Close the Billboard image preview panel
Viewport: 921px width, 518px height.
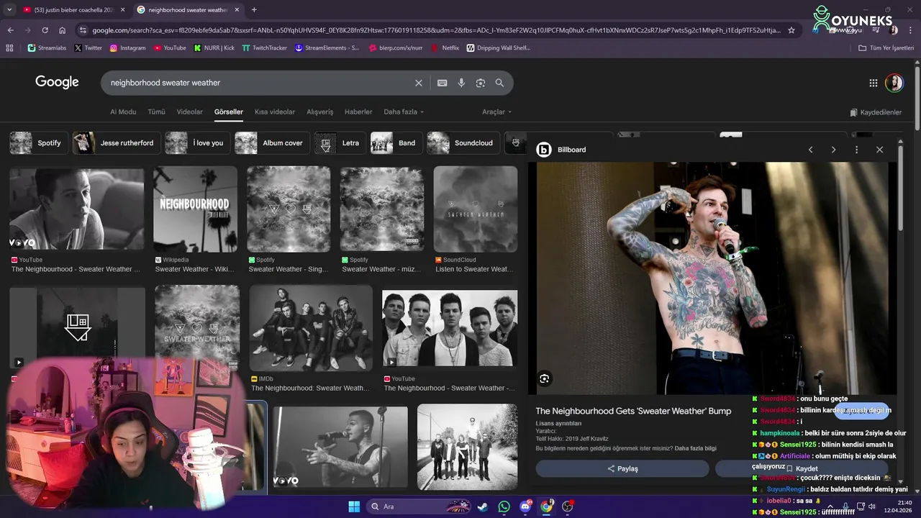[879, 150]
